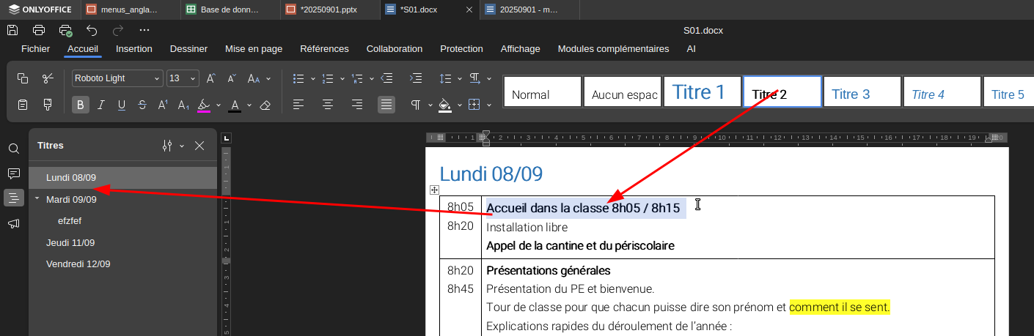Align text left
Image resolution: width=1034 pixels, height=336 pixels.
click(x=298, y=105)
